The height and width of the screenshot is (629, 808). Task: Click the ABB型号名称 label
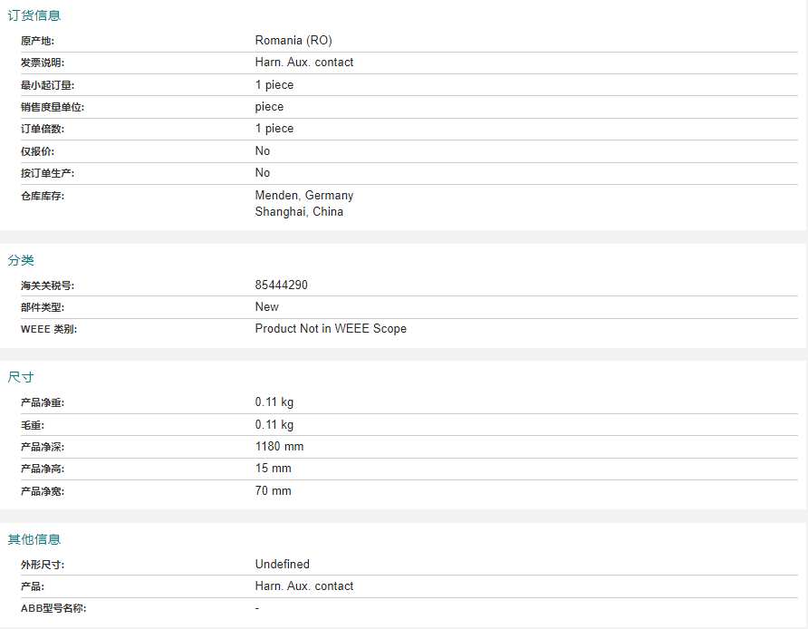(53, 608)
